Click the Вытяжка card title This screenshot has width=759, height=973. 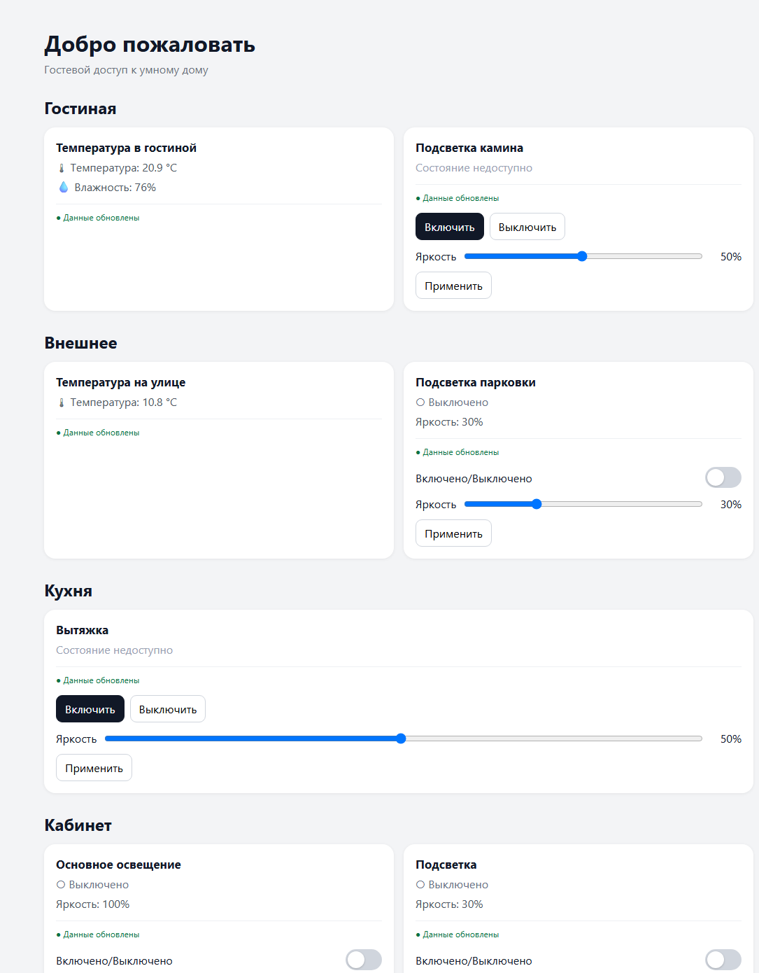point(83,630)
